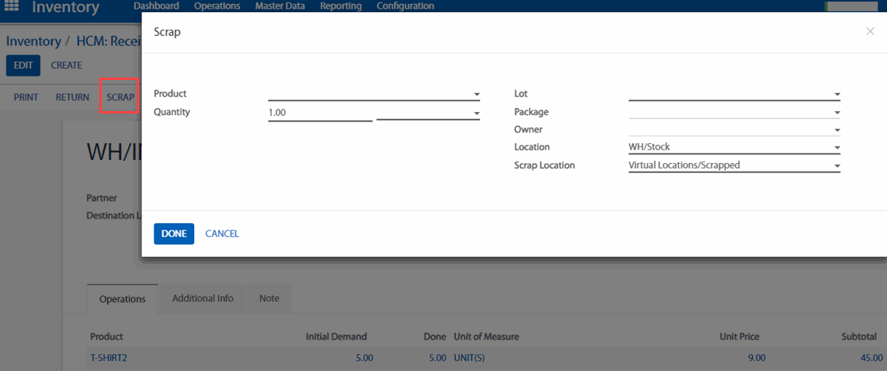Click the SCRAP button in toolbar
This screenshot has width=887, height=371.
pyautogui.click(x=120, y=98)
